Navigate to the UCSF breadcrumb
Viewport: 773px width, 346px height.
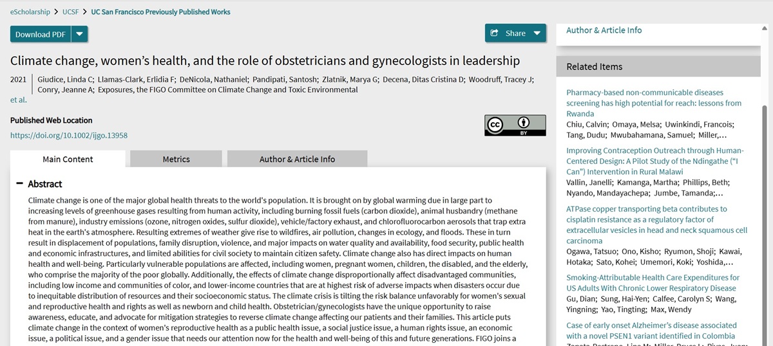(72, 12)
